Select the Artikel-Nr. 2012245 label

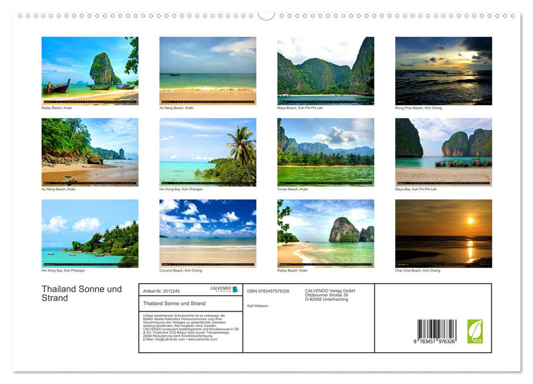[x=161, y=291]
